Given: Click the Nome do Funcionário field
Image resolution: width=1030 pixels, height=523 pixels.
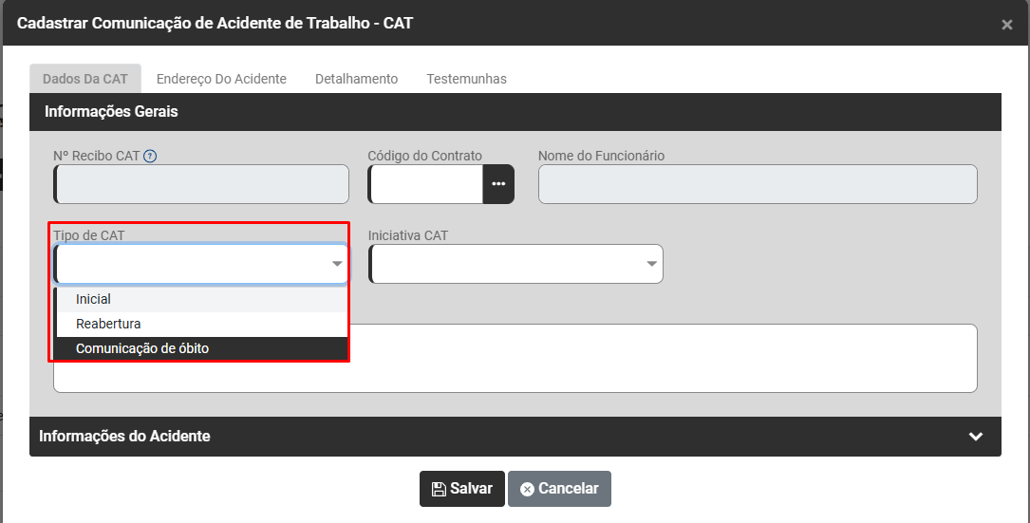Looking at the screenshot, I should click(x=758, y=184).
